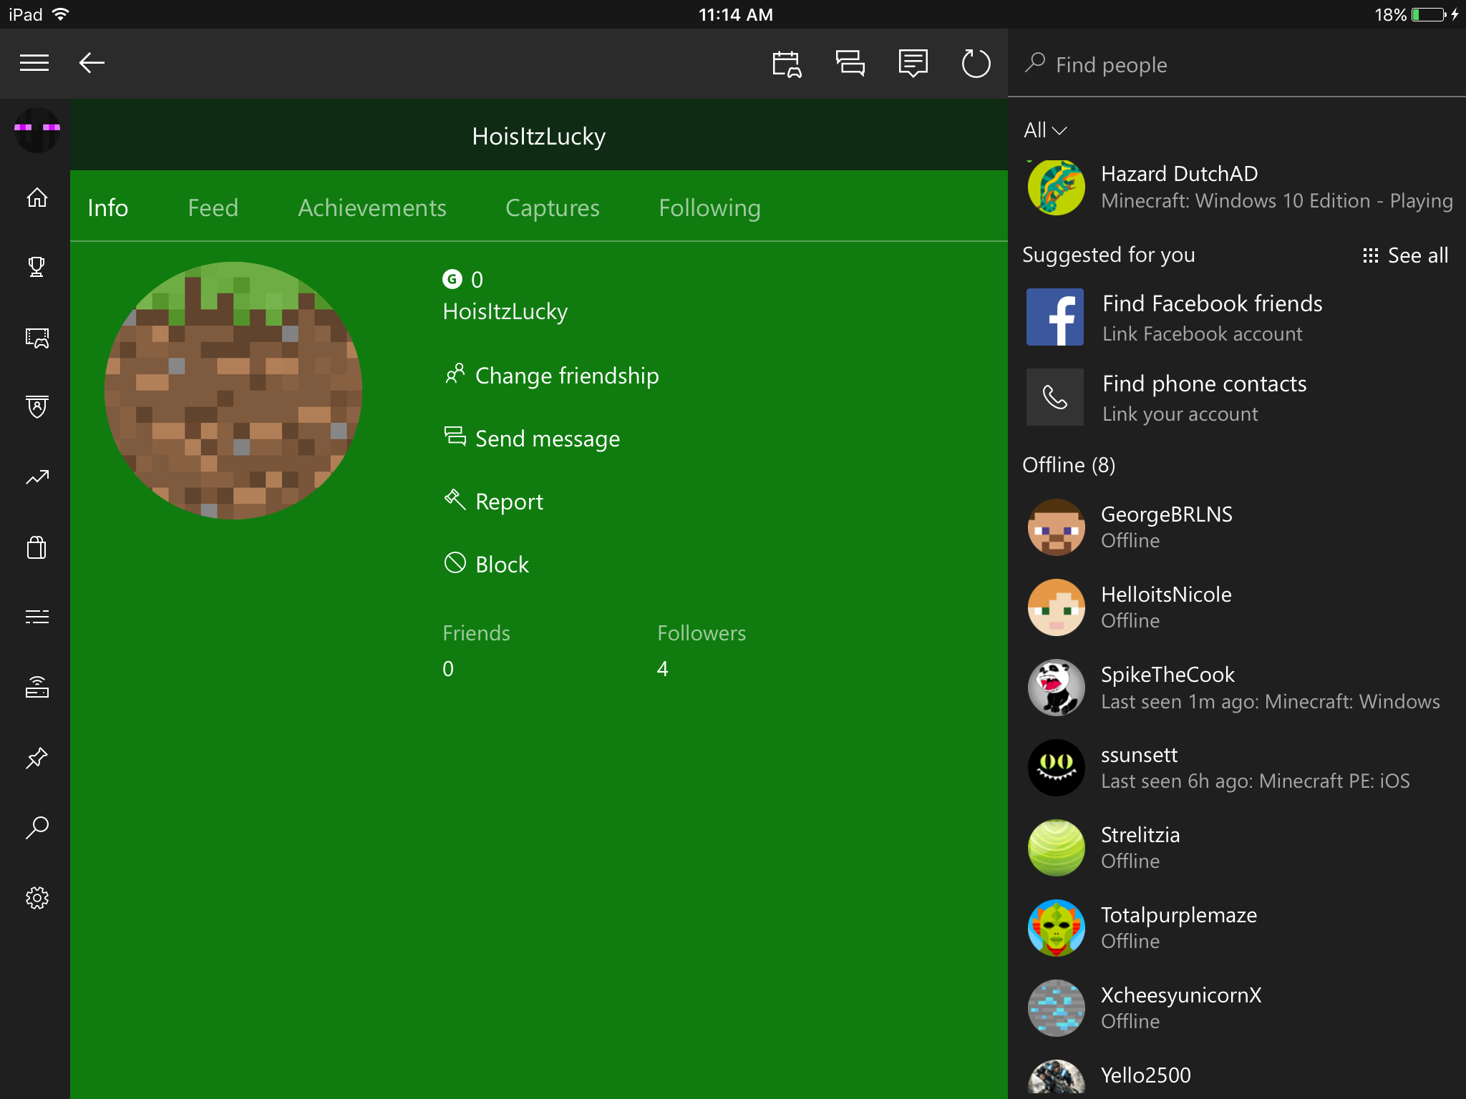Click the 11:14 AM clock
Image resolution: width=1466 pixels, height=1099 pixels.
[735, 14]
